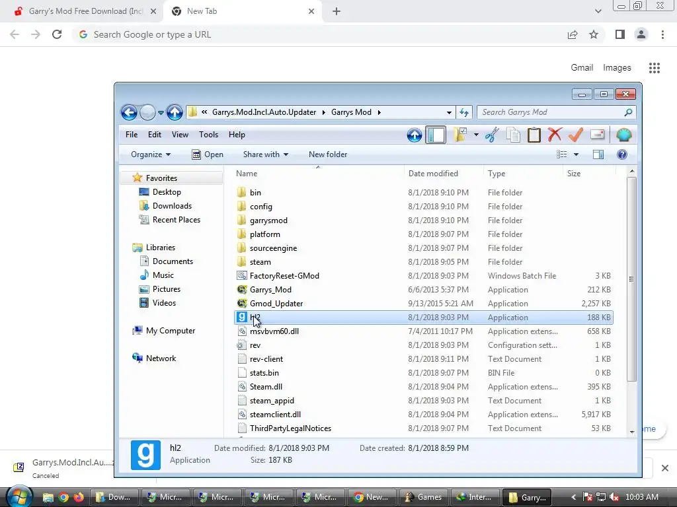The image size is (677, 507).
Task: Open a new Chrome tab with plus button
Action: click(x=337, y=11)
